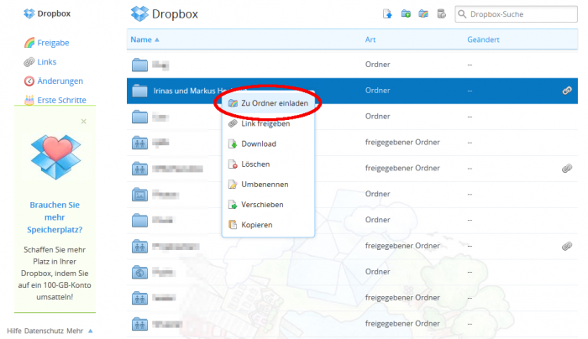Screen dimensions: 588x339
Task: Select 'Download' in the context menu
Action: click(258, 143)
